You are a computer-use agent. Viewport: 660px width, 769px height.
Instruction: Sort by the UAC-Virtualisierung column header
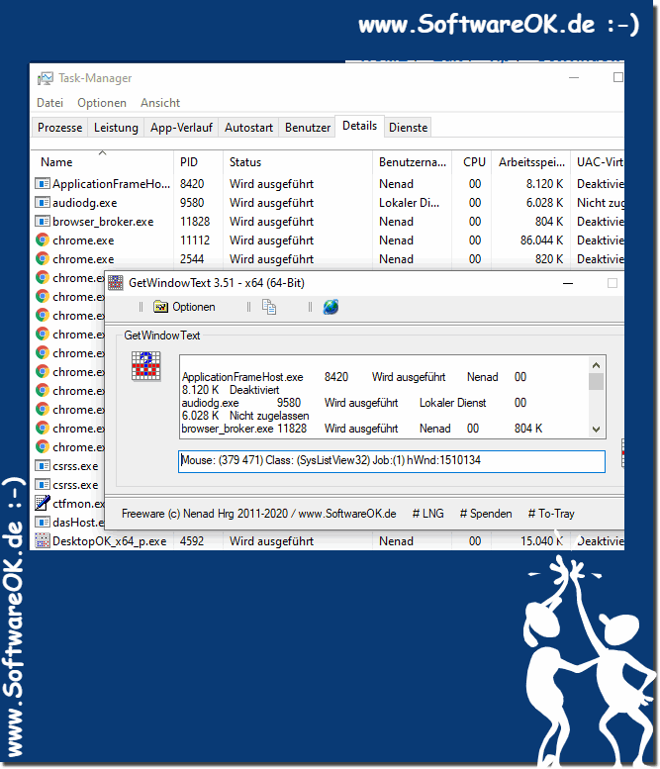click(x=598, y=162)
